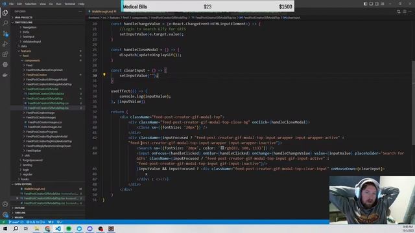Expand the TIMELINE section
Screen dimensions: 415x233
20,213
